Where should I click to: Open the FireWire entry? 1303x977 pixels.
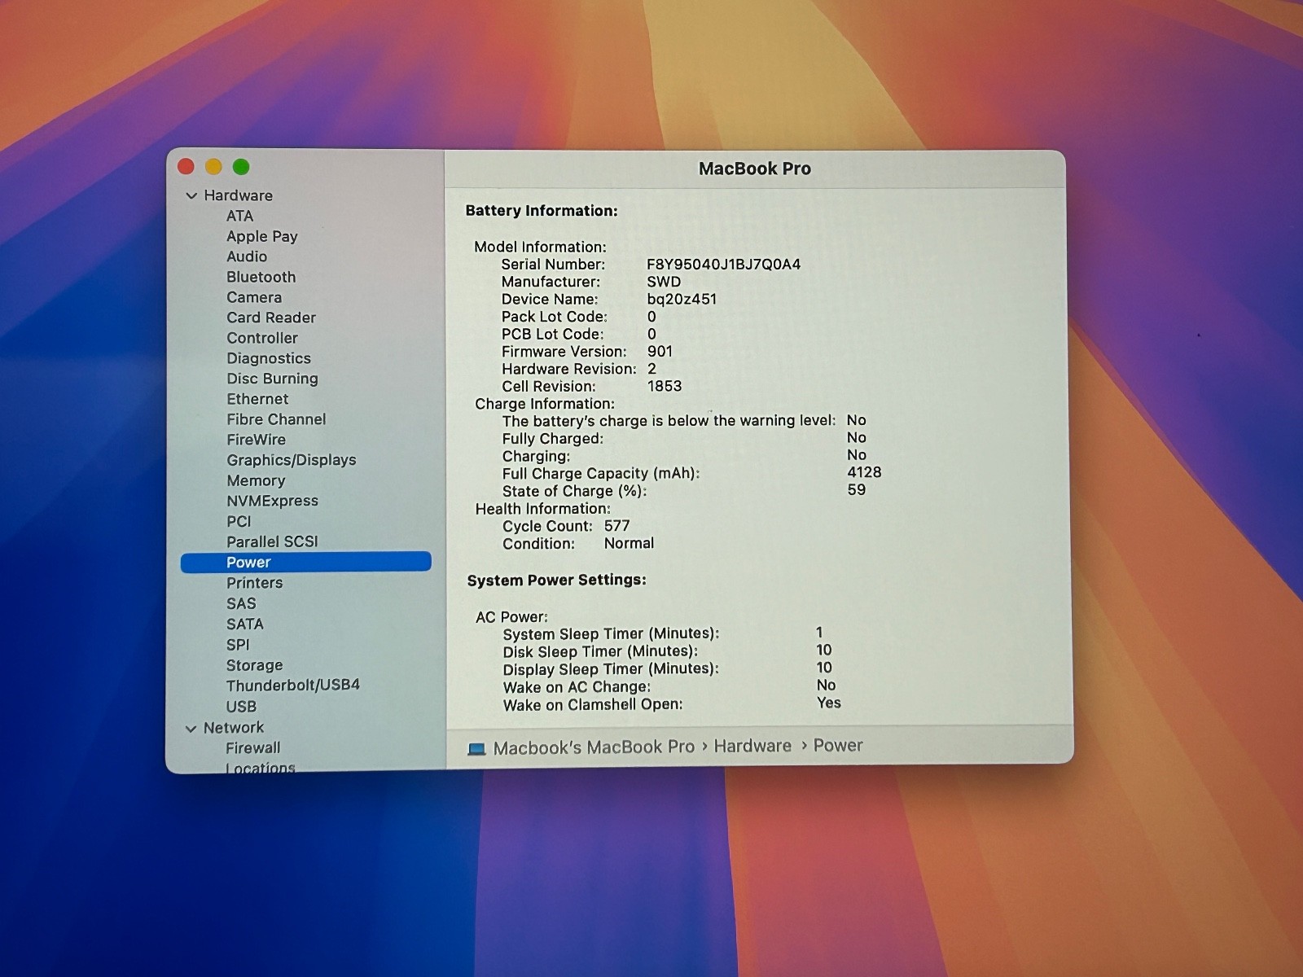pos(256,440)
